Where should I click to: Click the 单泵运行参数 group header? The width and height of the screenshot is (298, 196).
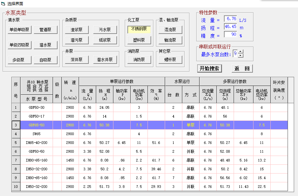122,81
